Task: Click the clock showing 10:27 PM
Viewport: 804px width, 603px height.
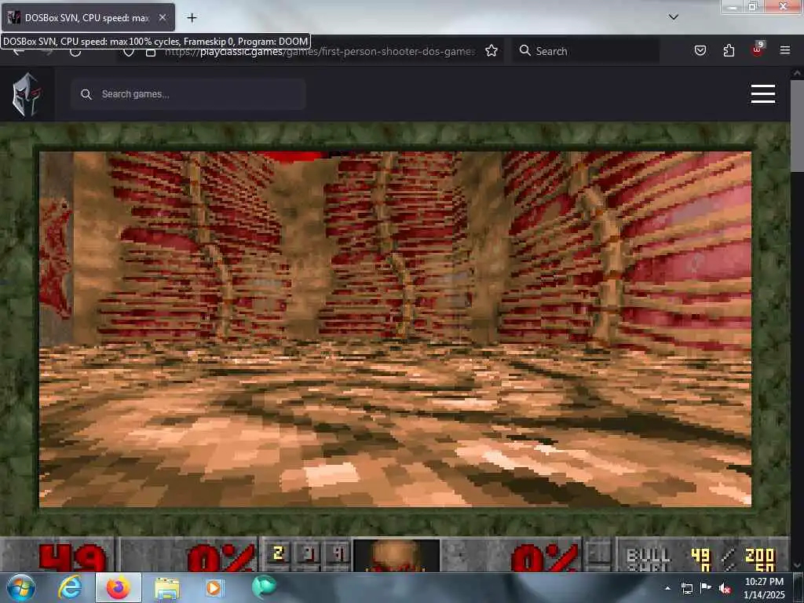Action: point(763,588)
